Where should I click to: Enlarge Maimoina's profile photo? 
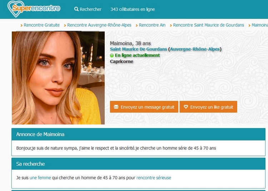point(58,78)
